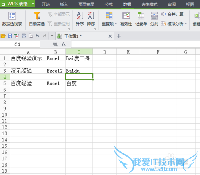Image resolution: width=200 pixels, height=175 pixels.
Task: Select column D header
Action: pyautogui.click(x=104, y=52)
